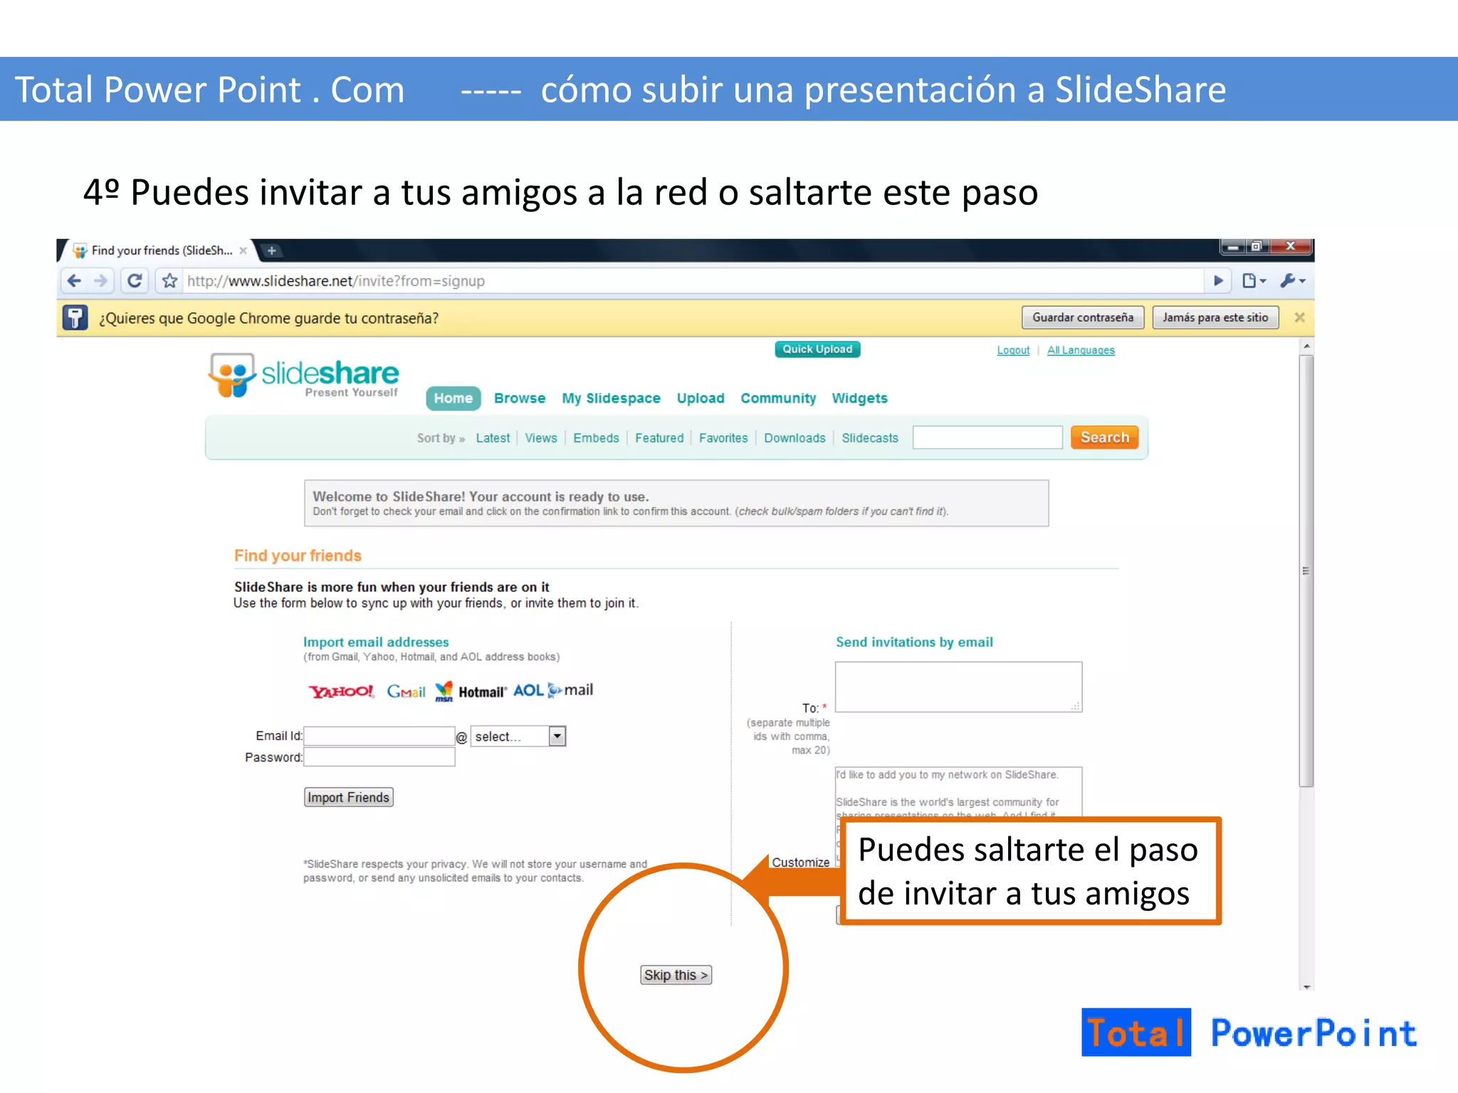Click the Quick Upload button
Viewport: 1458px width, 1093px height.
[x=817, y=349]
